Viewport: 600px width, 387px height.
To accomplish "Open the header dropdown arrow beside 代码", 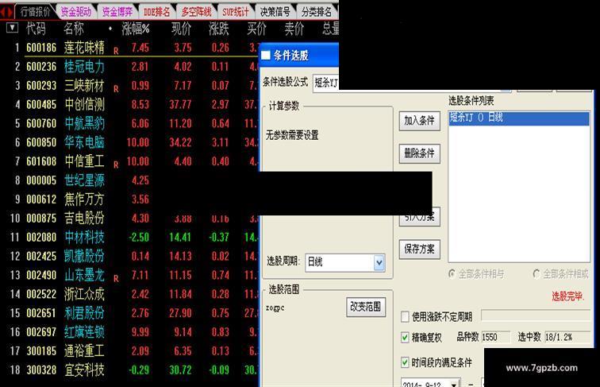I will [12, 28].
